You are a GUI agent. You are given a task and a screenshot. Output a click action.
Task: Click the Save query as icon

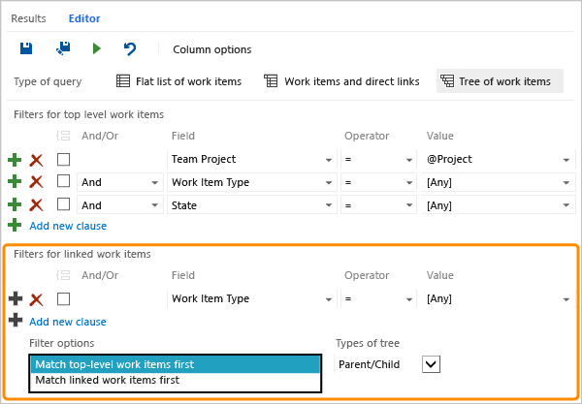pos(63,48)
